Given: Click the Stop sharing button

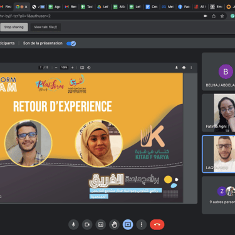Looking at the screenshot, I should pos(14,27).
